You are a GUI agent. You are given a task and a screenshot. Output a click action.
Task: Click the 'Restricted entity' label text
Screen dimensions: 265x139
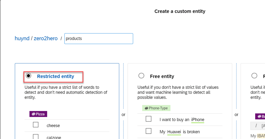55,76
